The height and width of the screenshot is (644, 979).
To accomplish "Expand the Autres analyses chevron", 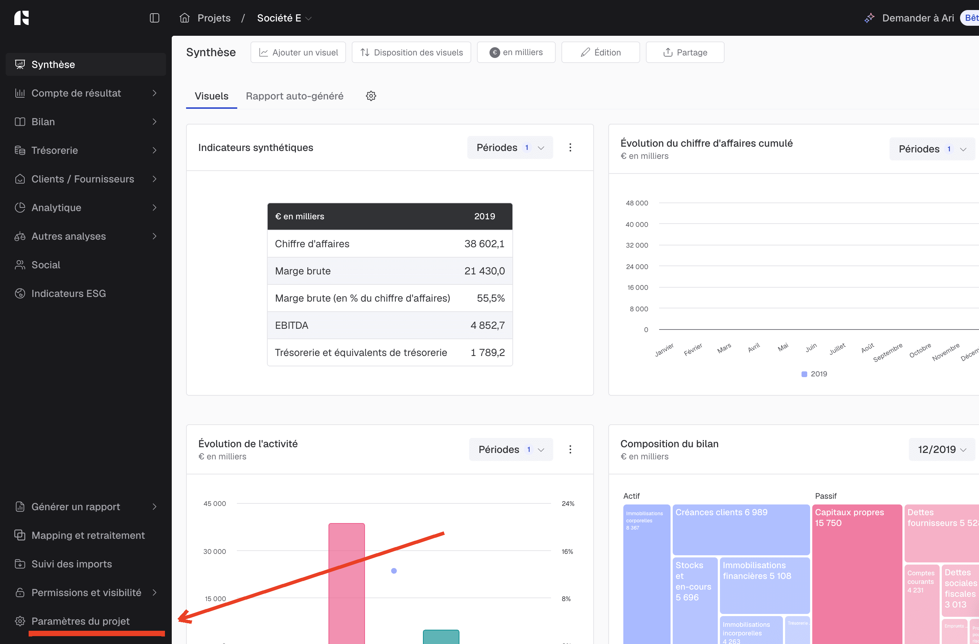I will (x=155, y=236).
